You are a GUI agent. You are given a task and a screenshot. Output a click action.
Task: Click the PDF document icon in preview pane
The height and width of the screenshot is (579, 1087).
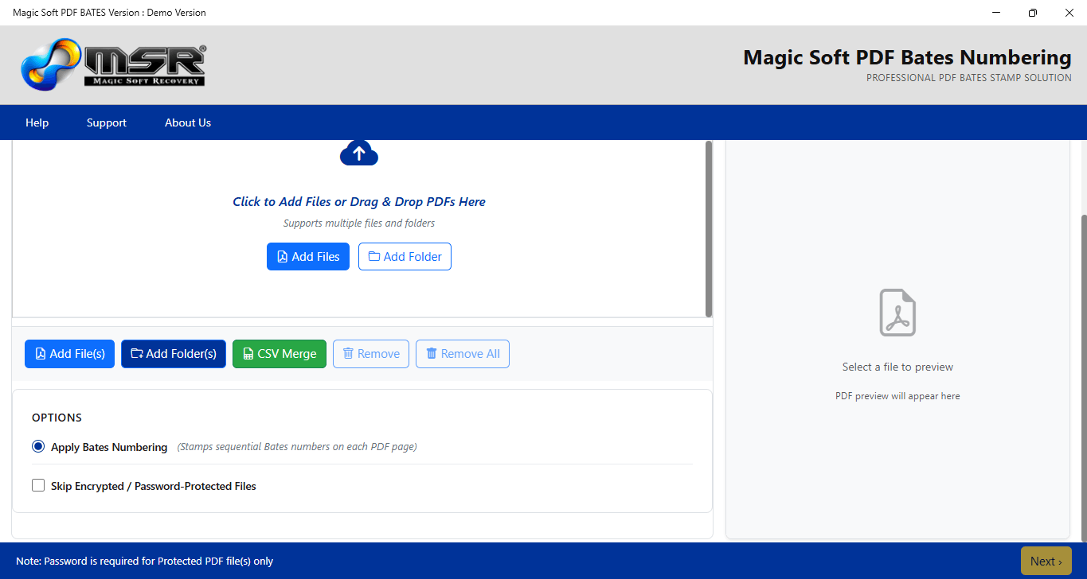pyautogui.click(x=897, y=313)
